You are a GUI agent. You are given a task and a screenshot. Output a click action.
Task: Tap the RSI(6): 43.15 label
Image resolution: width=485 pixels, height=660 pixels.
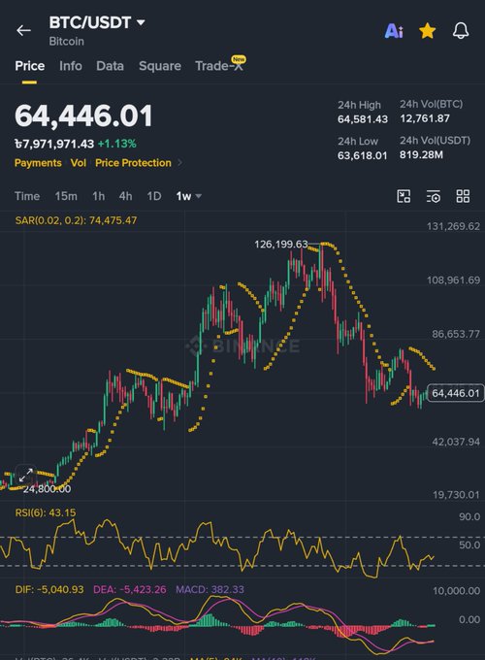(x=46, y=512)
